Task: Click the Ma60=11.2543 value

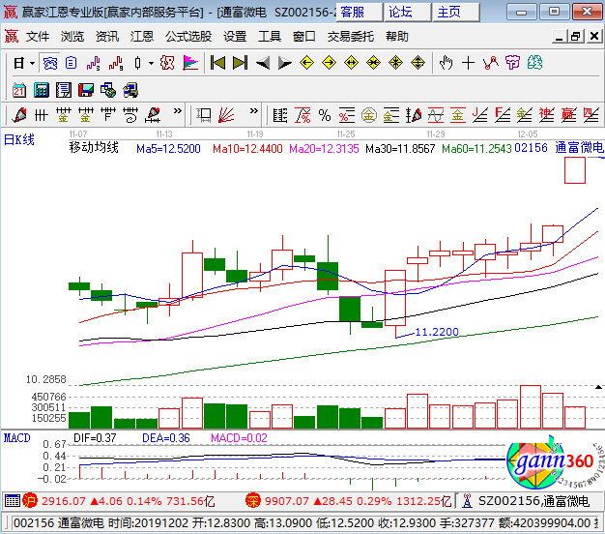Action: pos(476,149)
